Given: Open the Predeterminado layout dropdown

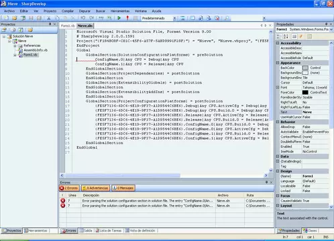Looking at the screenshot, I should pyautogui.click(x=174, y=18).
